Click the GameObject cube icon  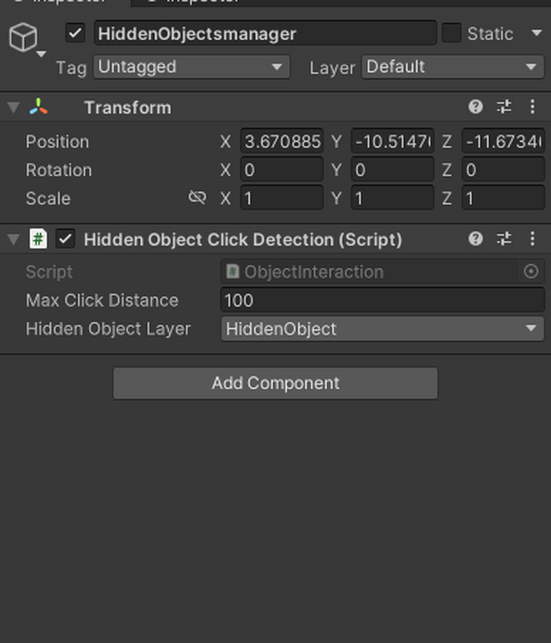pos(23,38)
